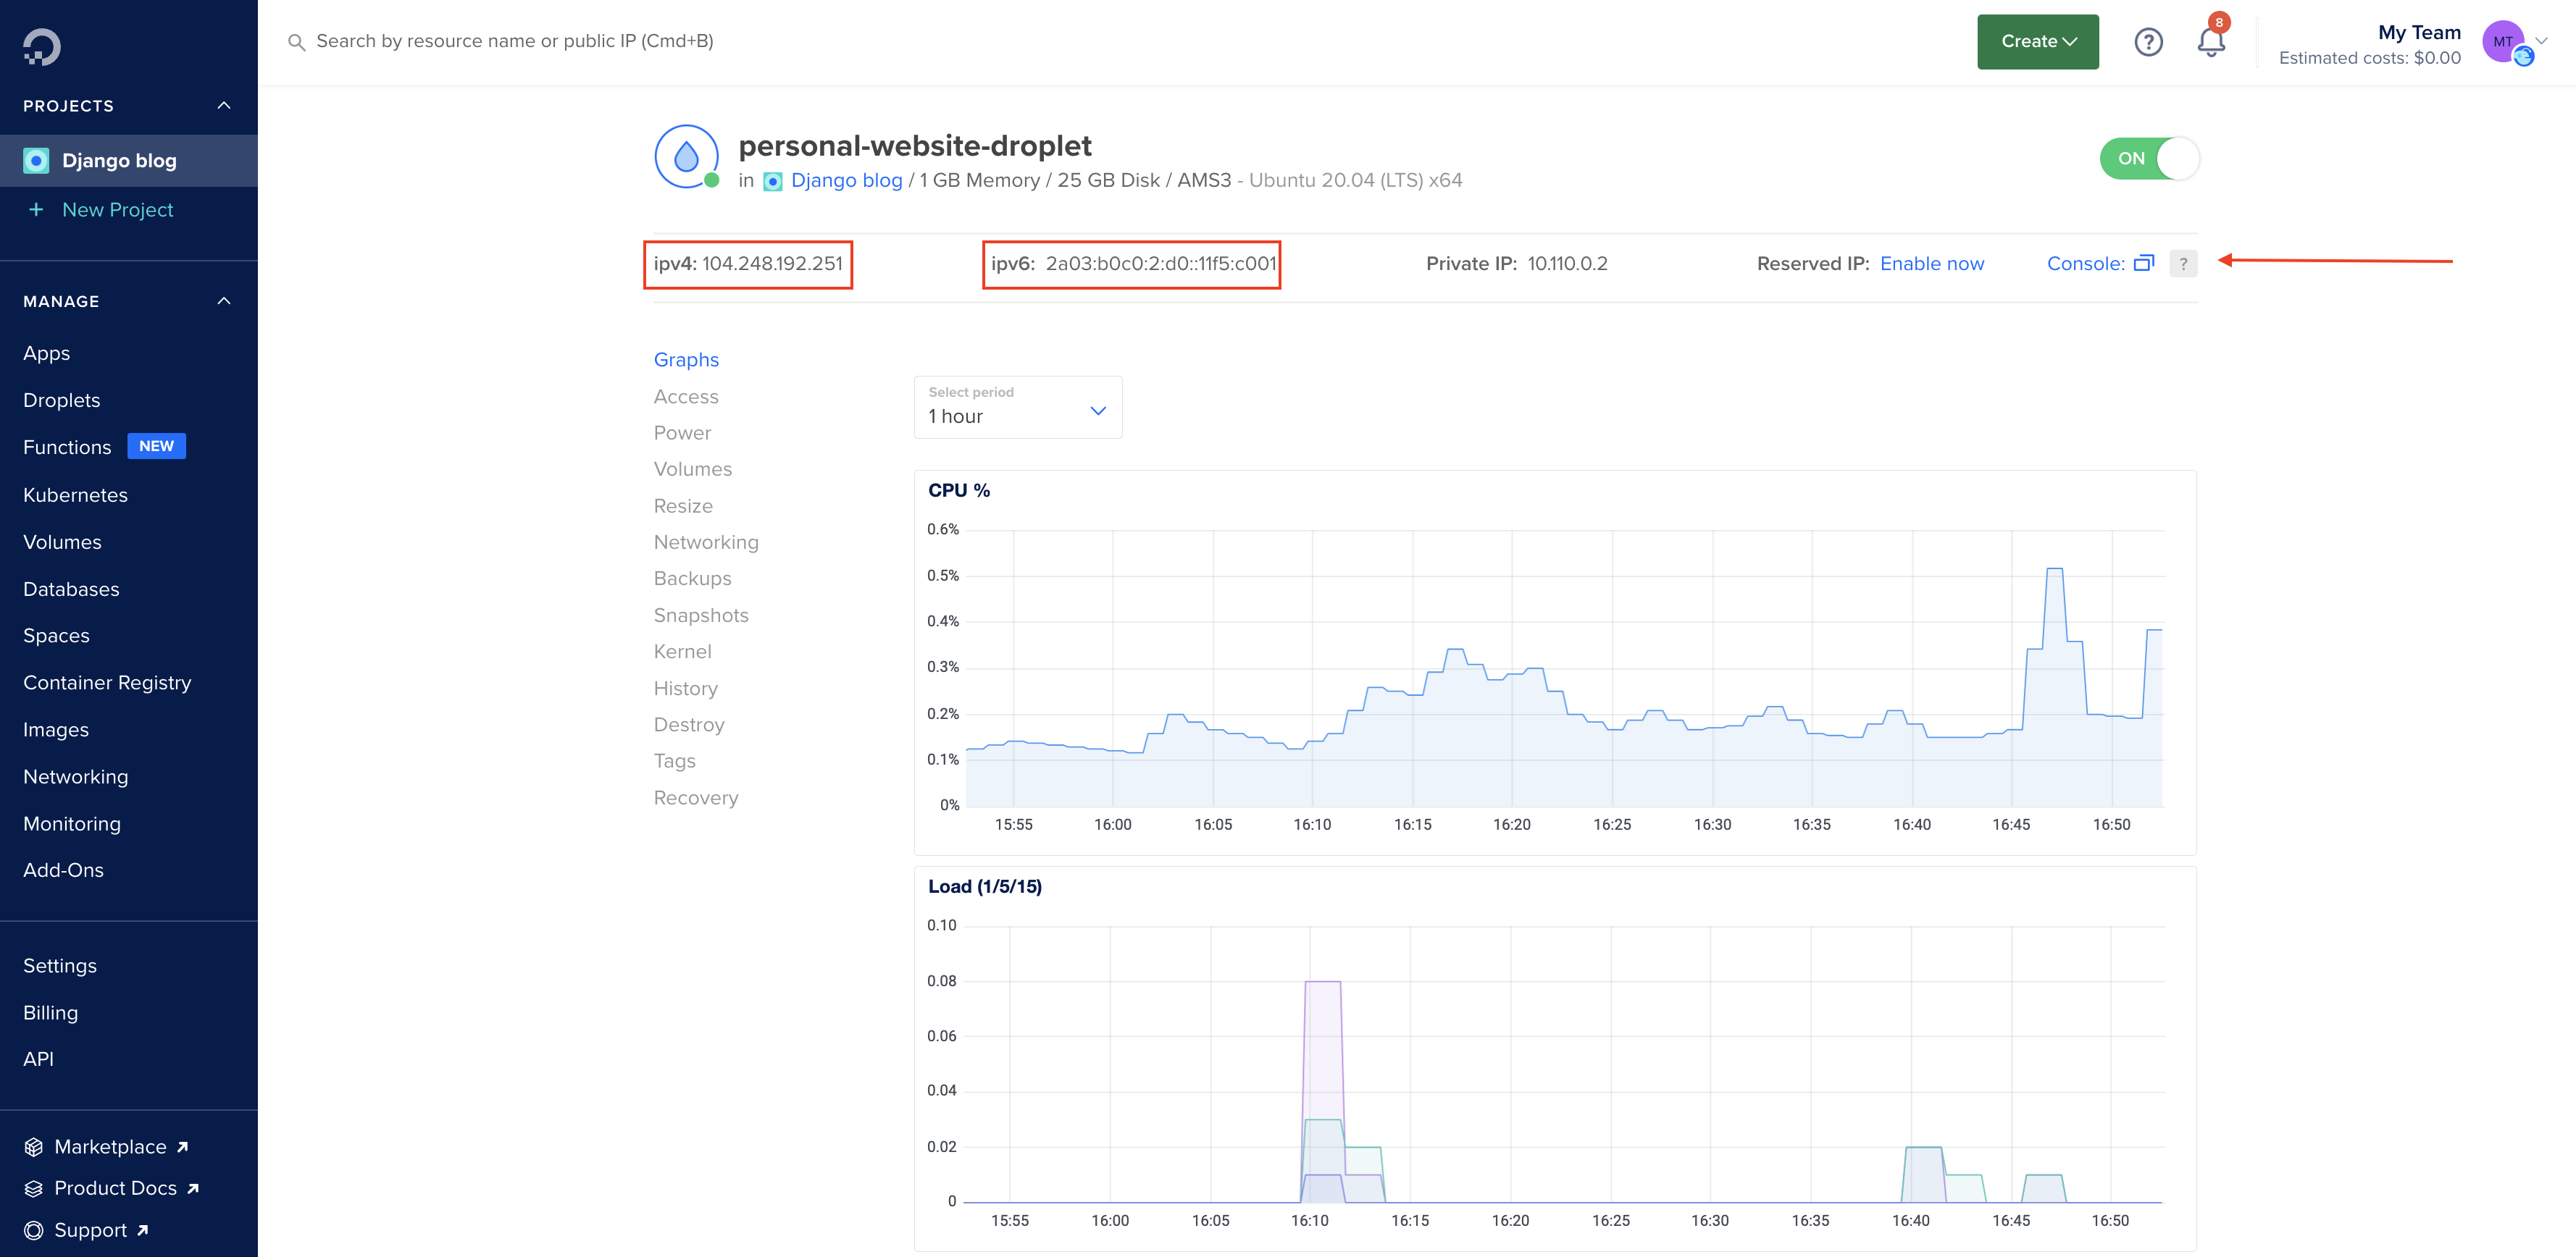Open the Recovery tab
The image size is (2576, 1257).
pyautogui.click(x=695, y=797)
